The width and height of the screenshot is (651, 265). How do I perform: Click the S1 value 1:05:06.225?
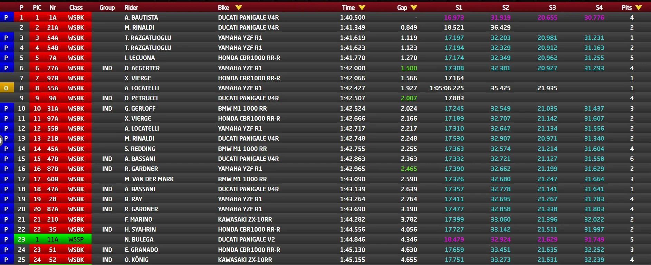[447, 88]
